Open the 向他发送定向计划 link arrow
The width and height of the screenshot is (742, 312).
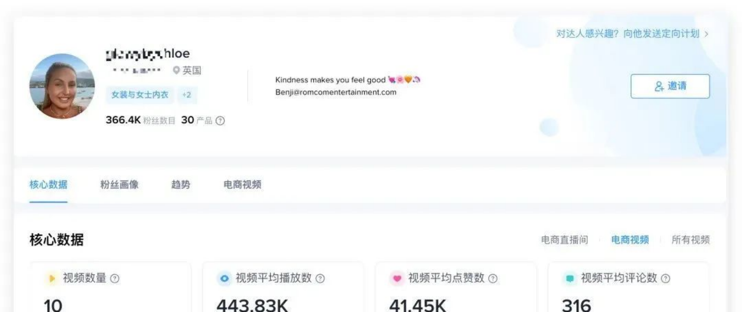click(x=706, y=34)
